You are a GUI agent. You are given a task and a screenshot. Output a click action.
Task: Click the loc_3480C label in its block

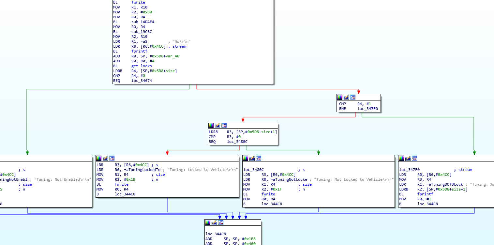coord(254,170)
